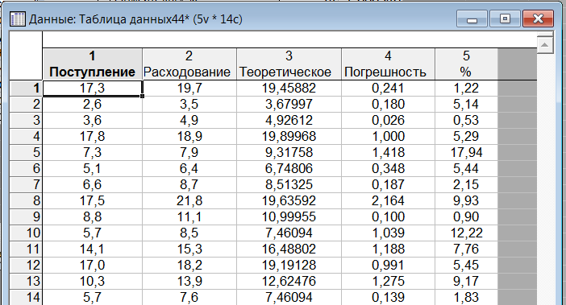Click cell with value 0,90
Viewport: 566px width, 305px height.
pos(466,216)
